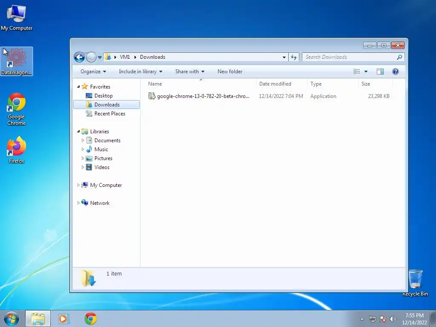Select Music library note icon
The width and height of the screenshot is (436, 327).
pyautogui.click(x=89, y=149)
